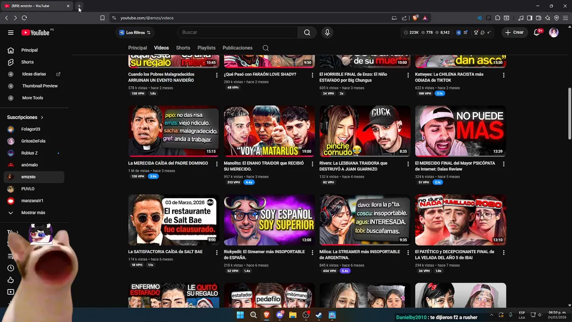Open the Los filtros dropdown
The height and width of the screenshot is (322, 572).
[x=135, y=32]
